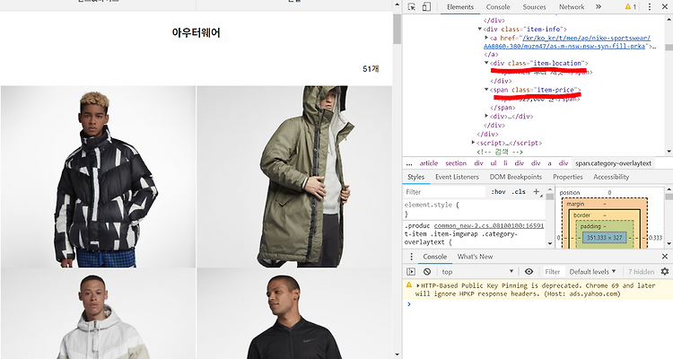Screen dimensions: 673x359
Task: Expand the HTTP-Based Public Key Pinning warning
Action: [417, 285]
